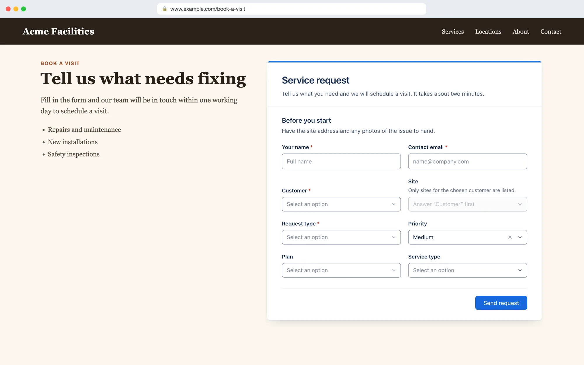Screen dimensions: 584x365
Task: Click the "Priority" field label
Action: [418, 224]
